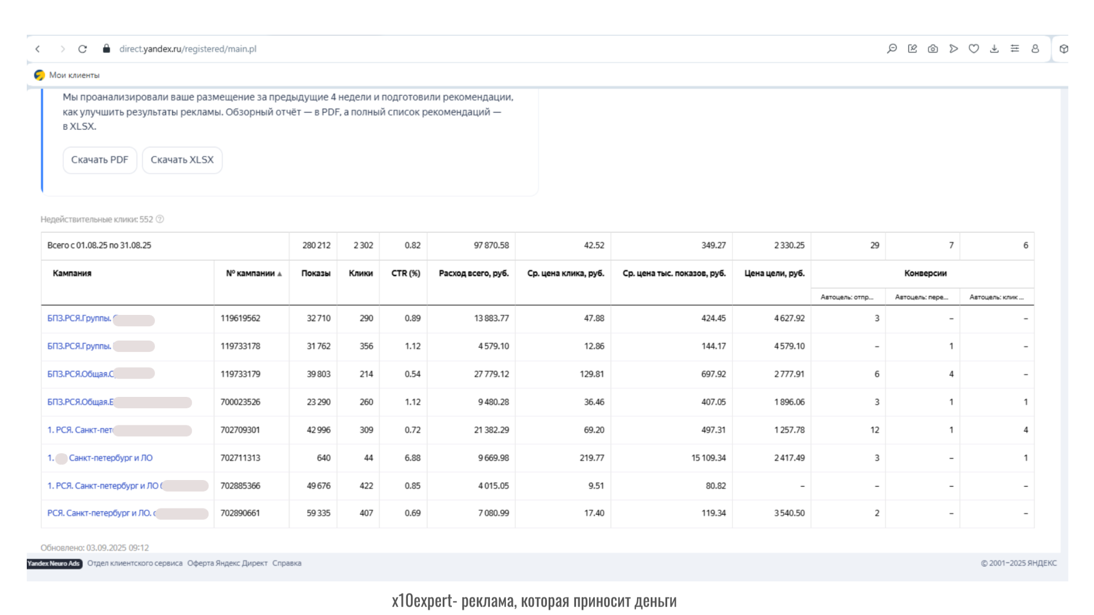
Task: Click the goal price value 1 257.78
Action: pyautogui.click(x=789, y=430)
